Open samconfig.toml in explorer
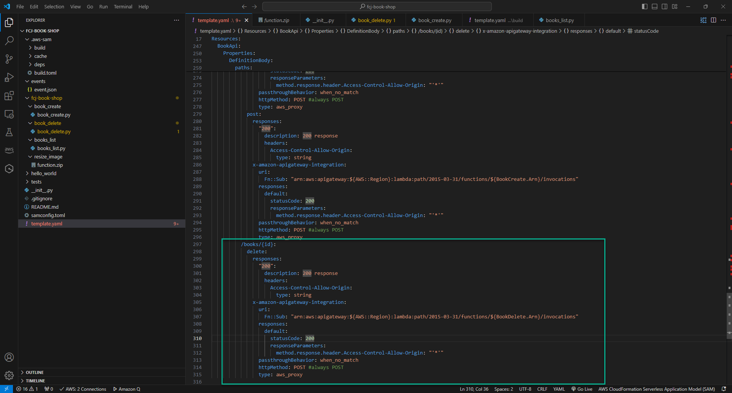This screenshot has width=732, height=393. [102, 215]
